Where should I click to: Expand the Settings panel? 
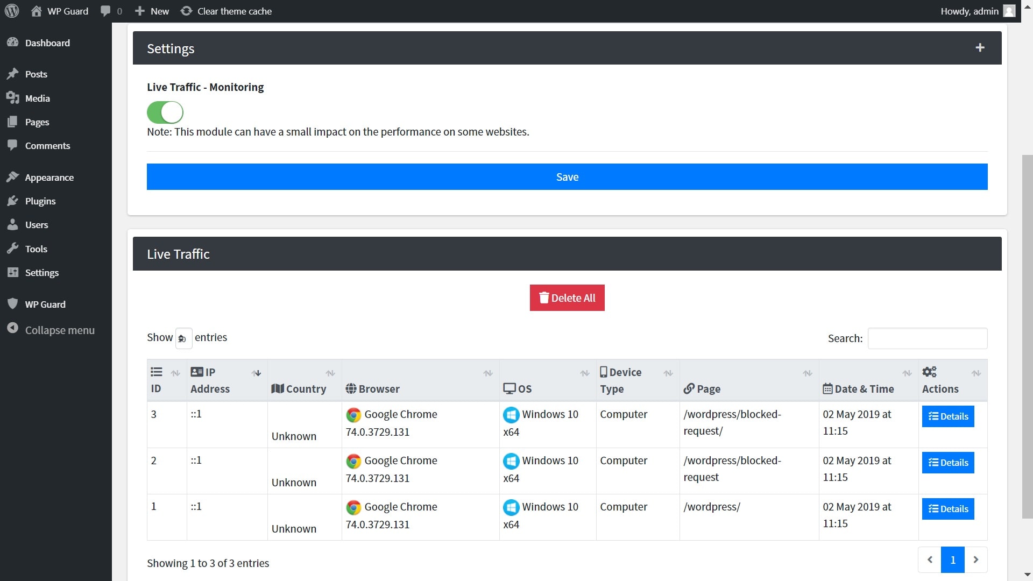pos(980,47)
